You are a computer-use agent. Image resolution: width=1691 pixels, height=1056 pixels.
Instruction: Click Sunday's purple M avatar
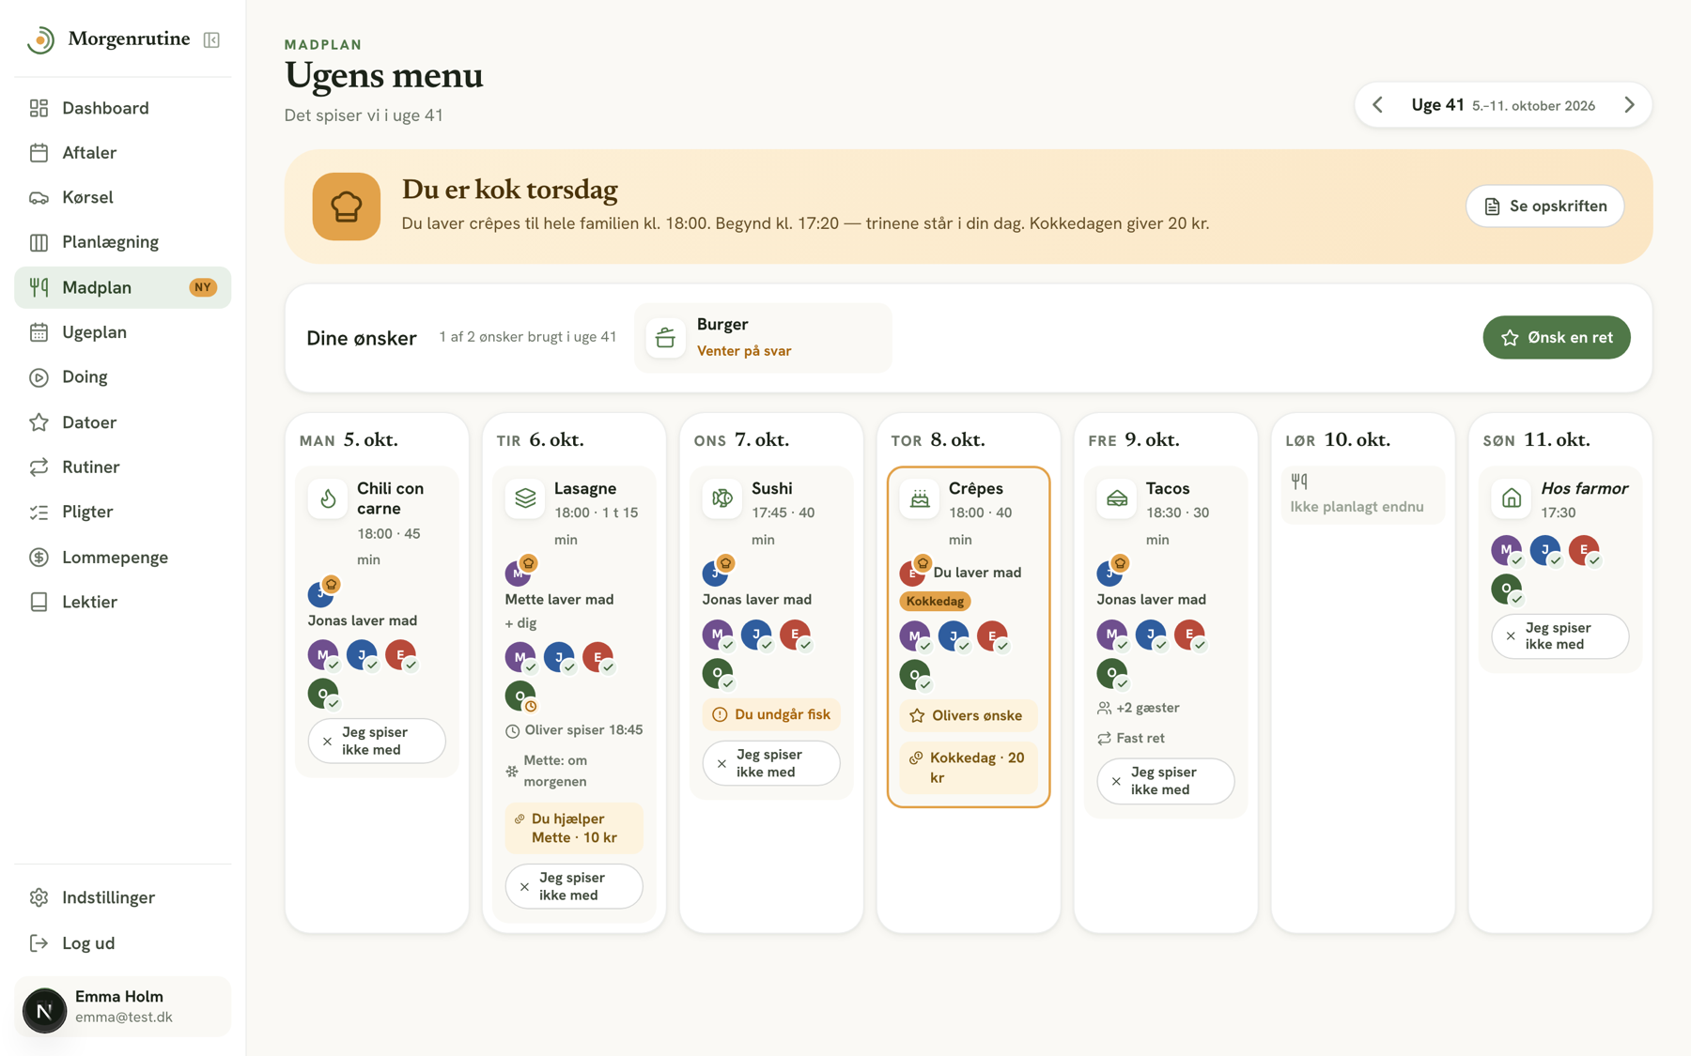tap(1507, 550)
